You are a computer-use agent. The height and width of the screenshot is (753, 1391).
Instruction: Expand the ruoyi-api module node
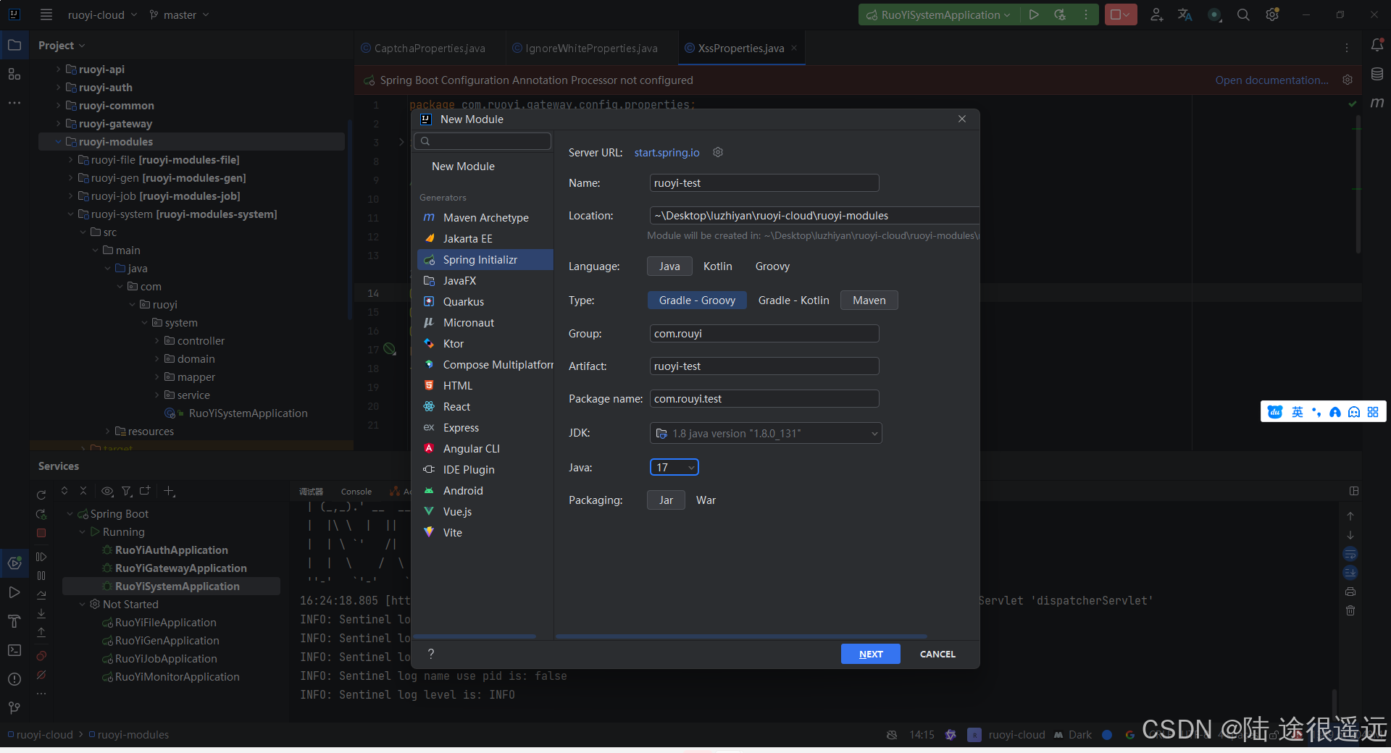point(59,69)
